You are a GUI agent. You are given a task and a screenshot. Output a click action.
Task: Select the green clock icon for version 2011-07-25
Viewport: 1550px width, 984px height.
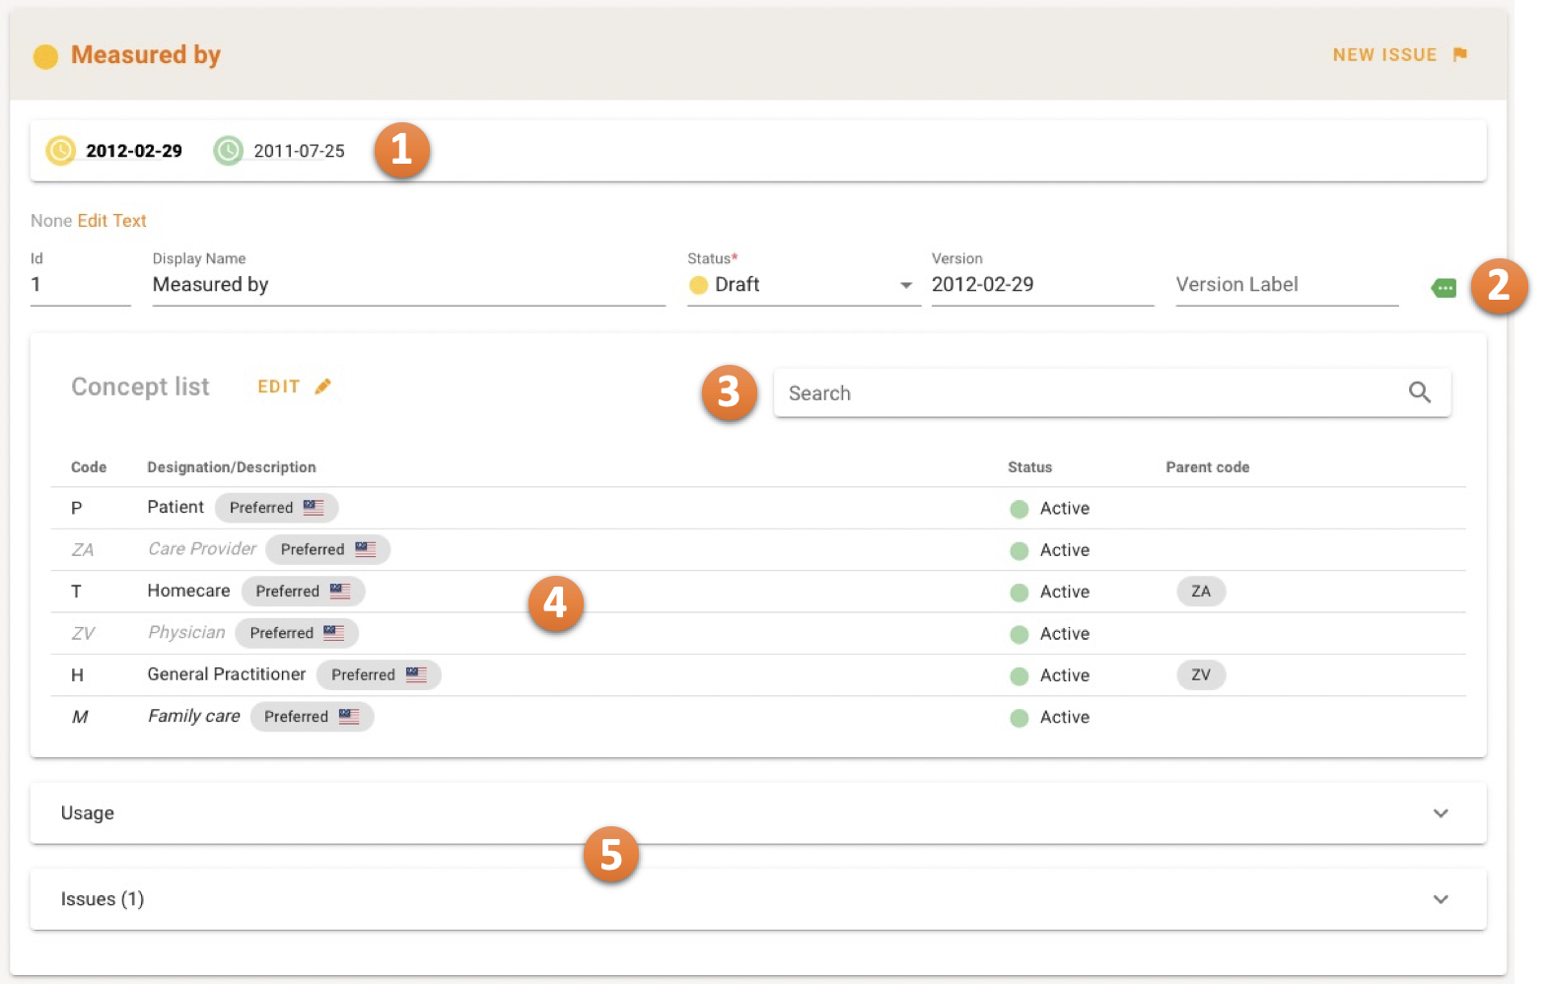pos(229,151)
